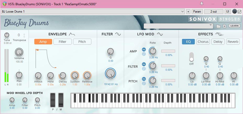Screen dimensions: 243x114
Task: Click the save preset download-arrow icon
Action: [x=224, y=26]
